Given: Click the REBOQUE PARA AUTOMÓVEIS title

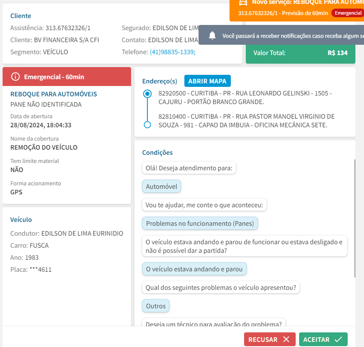Looking at the screenshot, I should [x=54, y=94].
